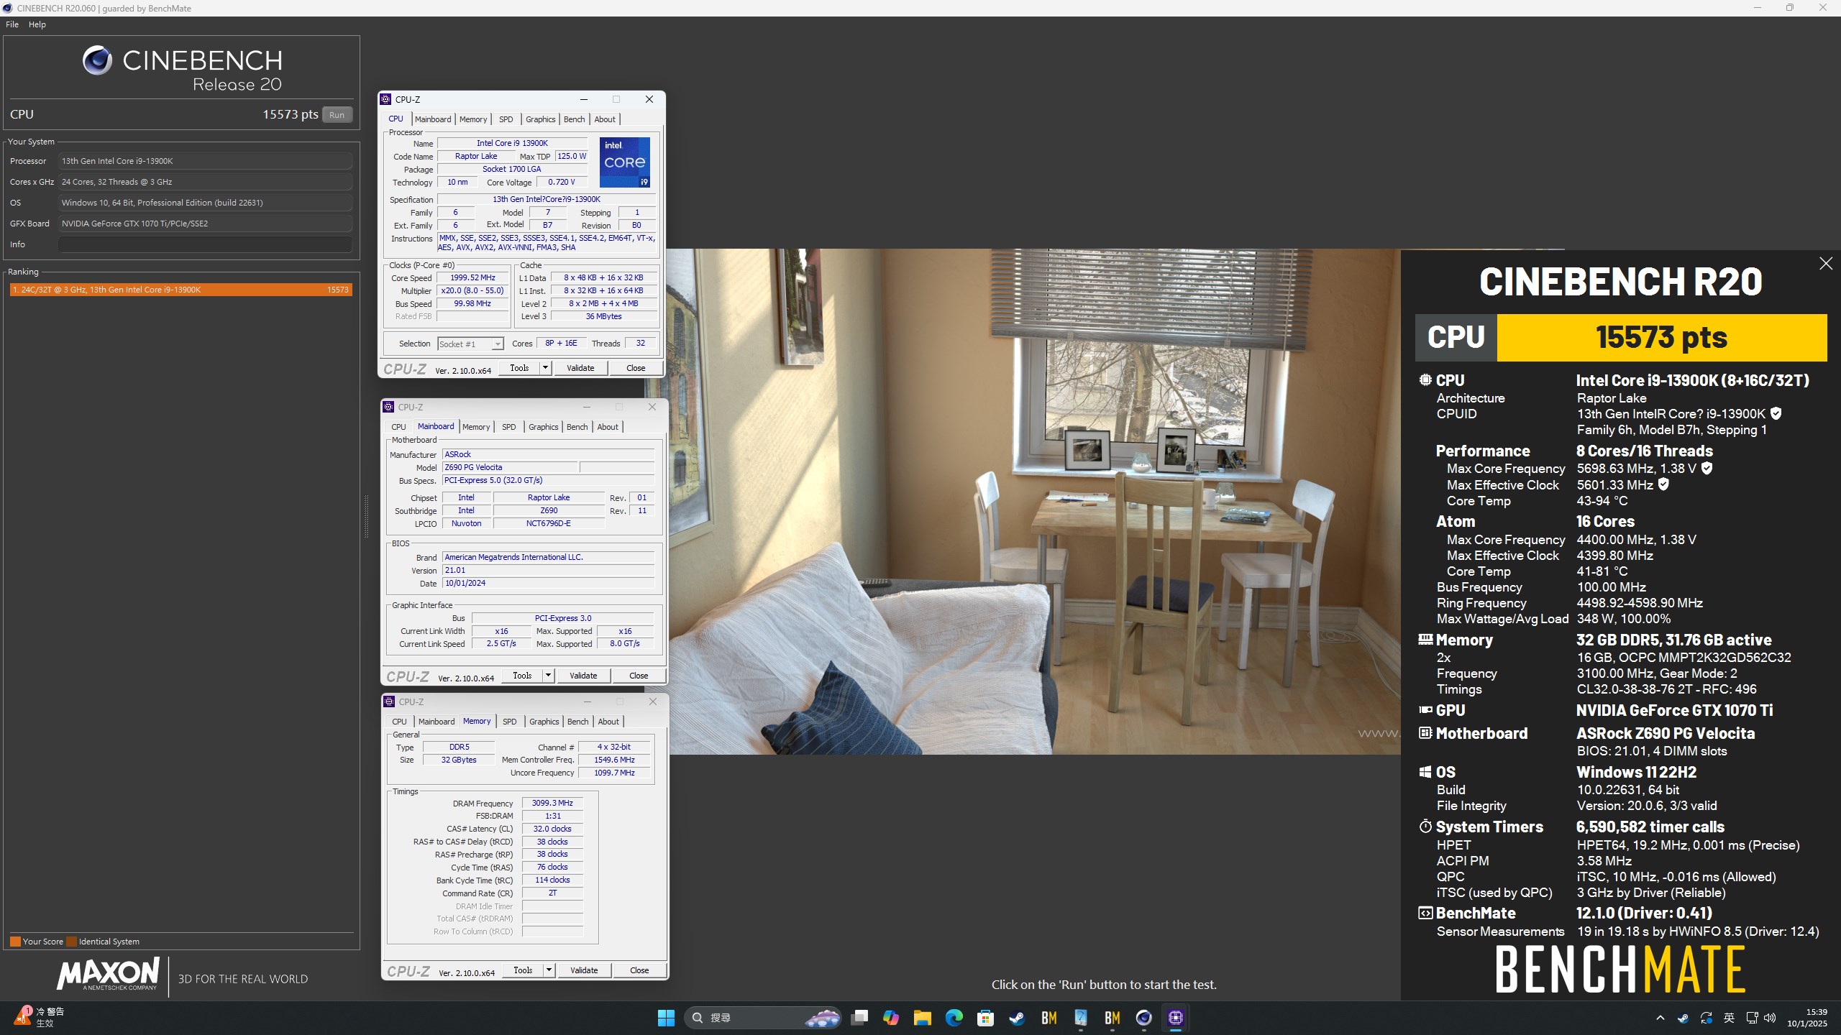This screenshot has width=1841, height=1035.
Task: Open the File menu in Cinebench
Action: coord(12,24)
